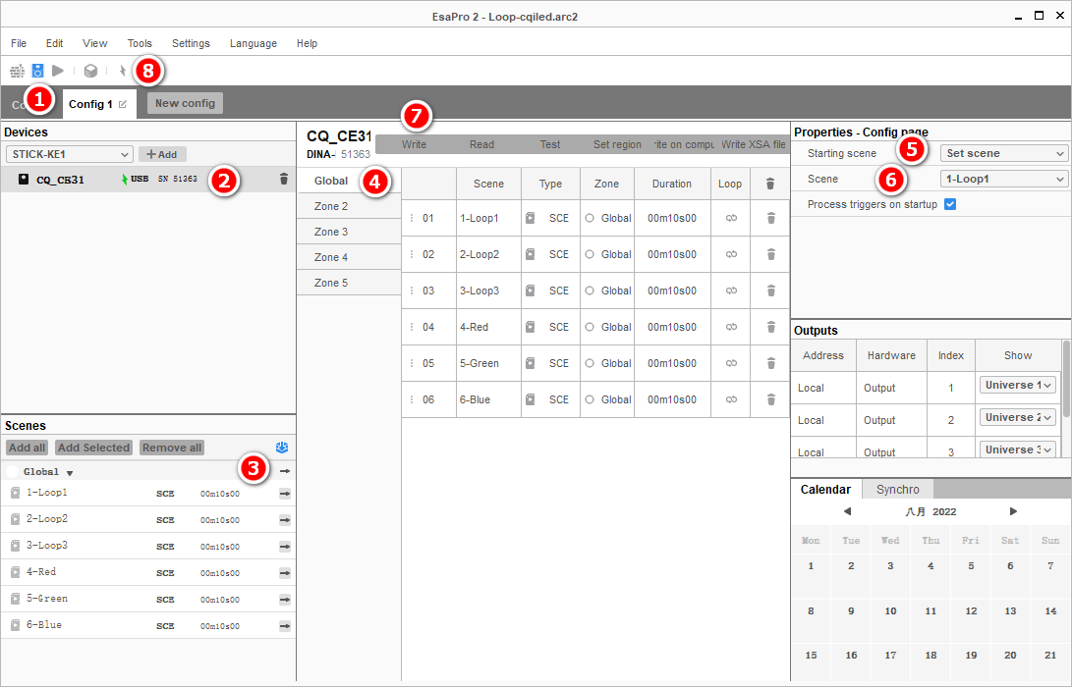Click the New config button
This screenshot has width=1072, height=687.
tap(185, 103)
